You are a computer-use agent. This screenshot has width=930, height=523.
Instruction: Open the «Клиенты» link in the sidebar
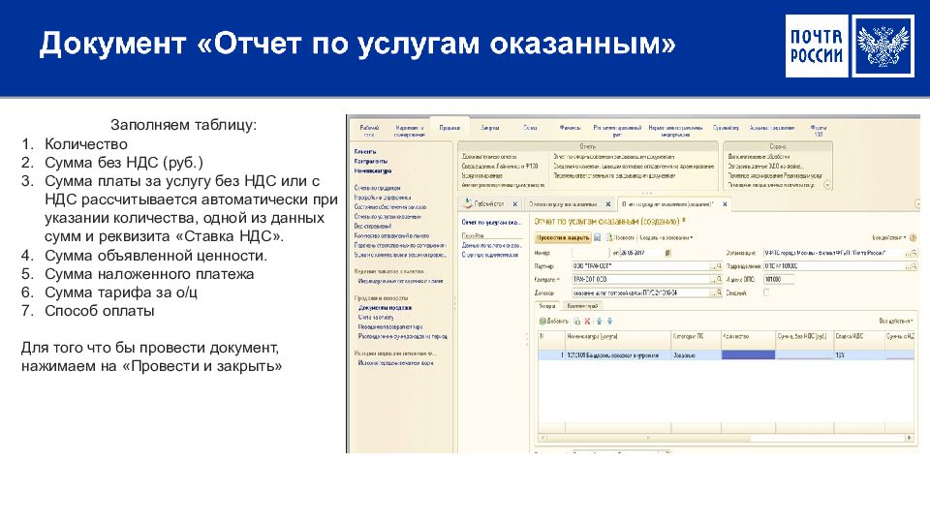[365, 152]
